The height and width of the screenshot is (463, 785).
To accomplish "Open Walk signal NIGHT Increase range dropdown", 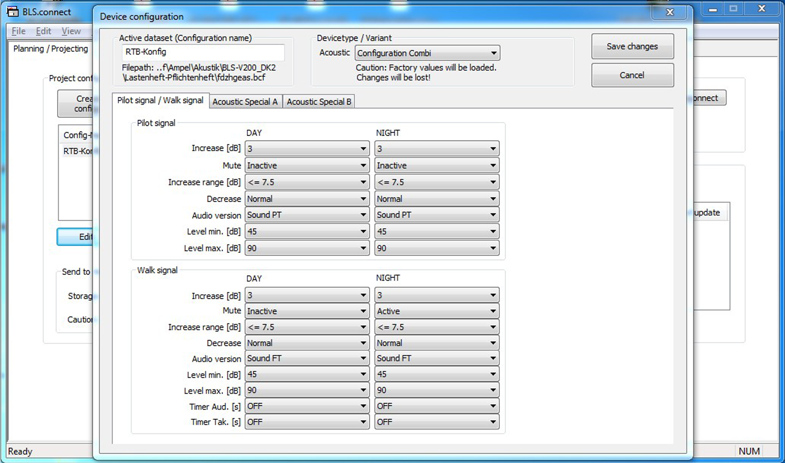I will pos(437,327).
